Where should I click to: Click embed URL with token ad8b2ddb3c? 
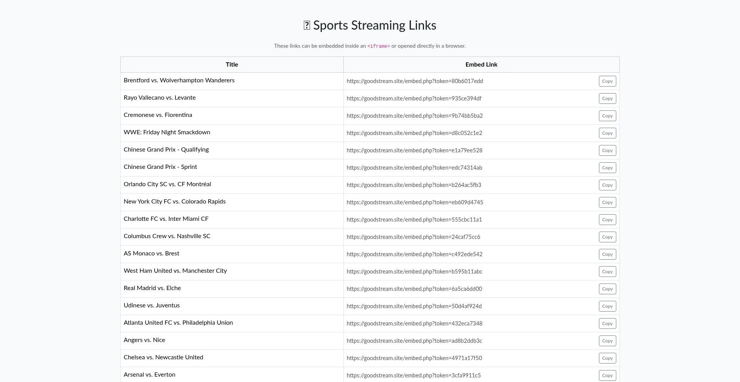point(414,341)
